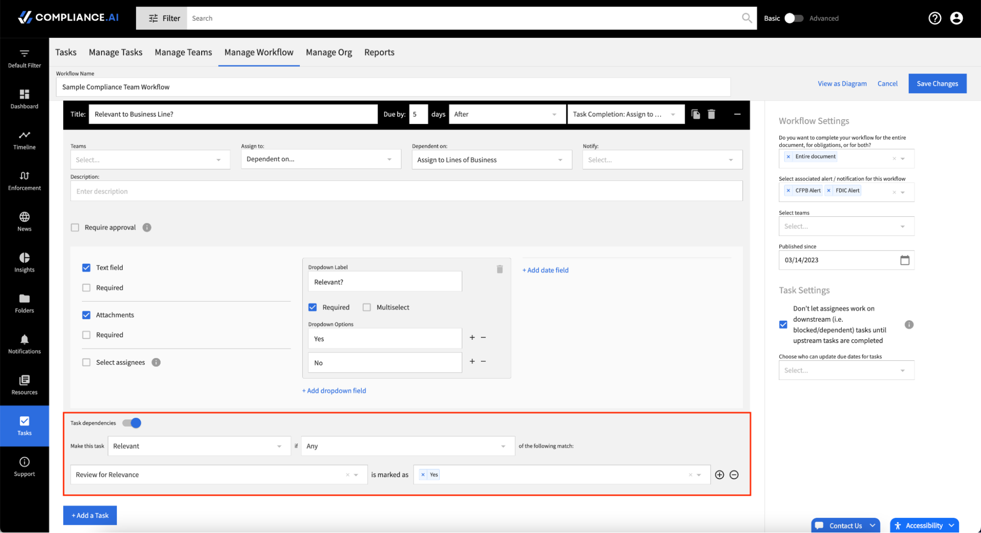
Task: Check Required under Text field
Action: click(86, 288)
